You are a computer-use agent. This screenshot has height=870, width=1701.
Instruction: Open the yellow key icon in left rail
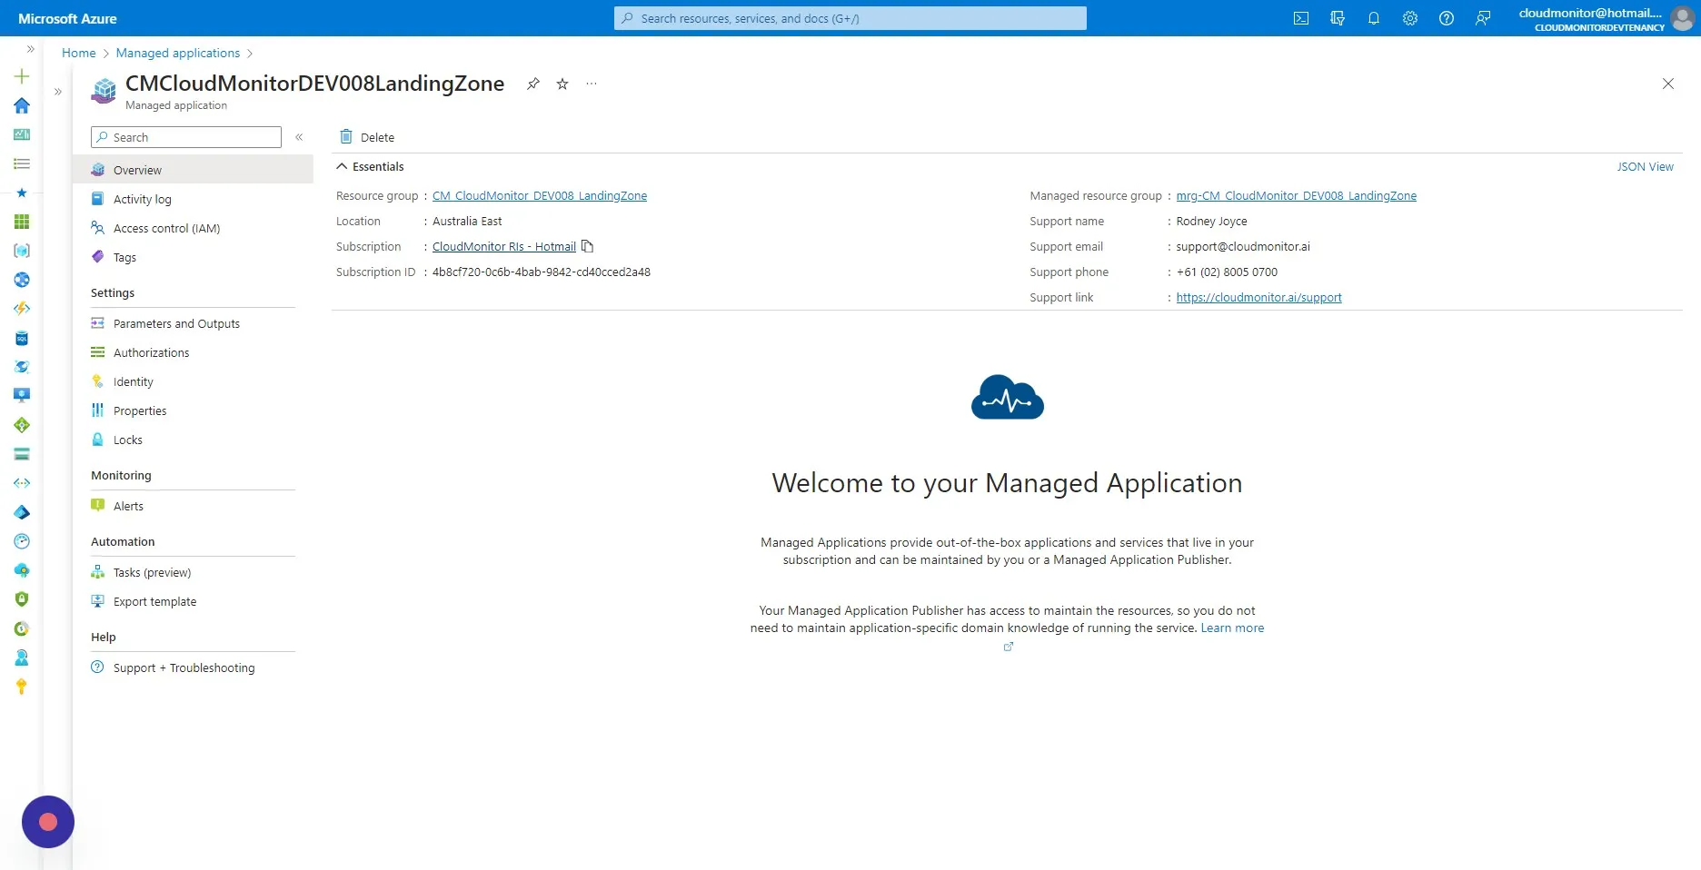tap(22, 687)
